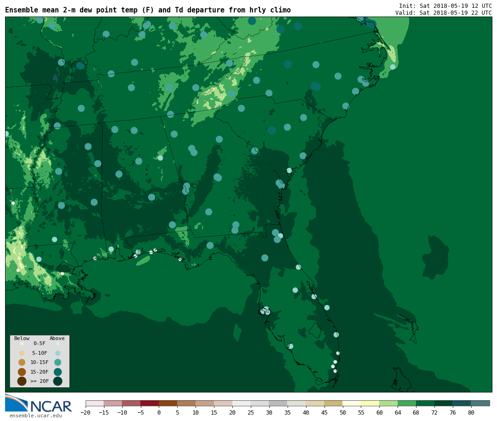Pick the 64 to 68 green colorbar swatch
Viewport: 497px width, 421px height.
pyautogui.click(x=407, y=403)
